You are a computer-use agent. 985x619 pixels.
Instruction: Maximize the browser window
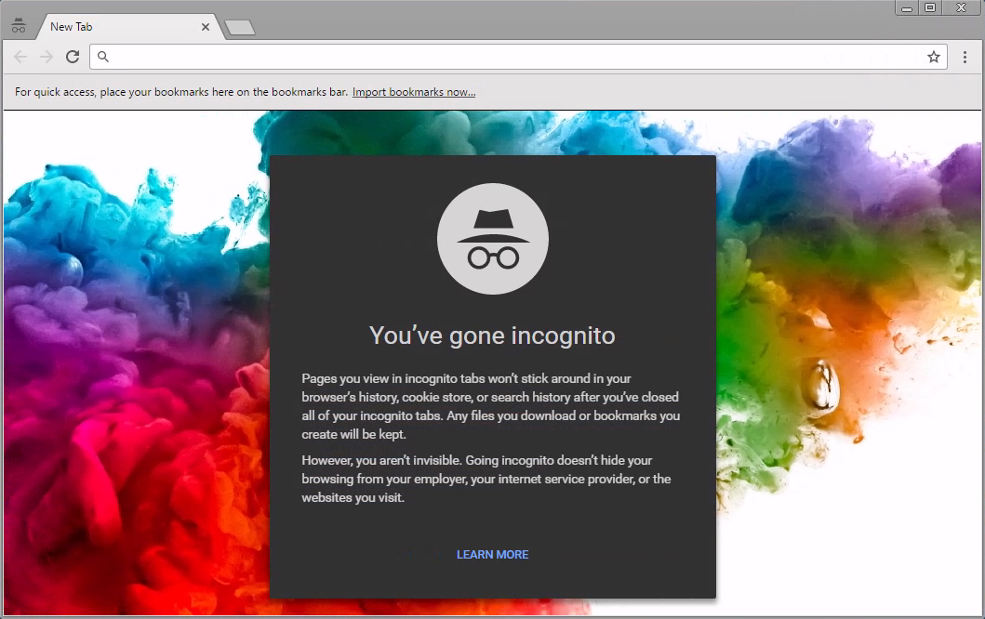pos(930,7)
